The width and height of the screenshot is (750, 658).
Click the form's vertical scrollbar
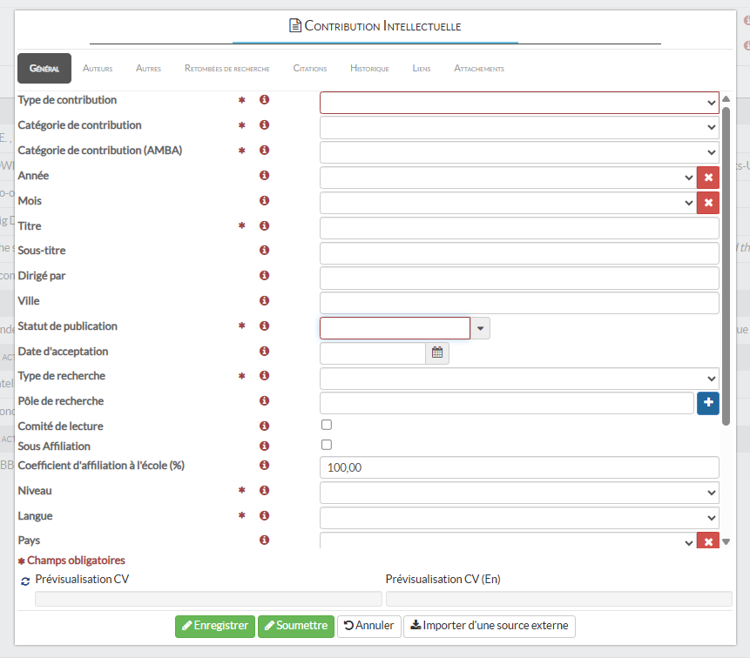(726, 261)
